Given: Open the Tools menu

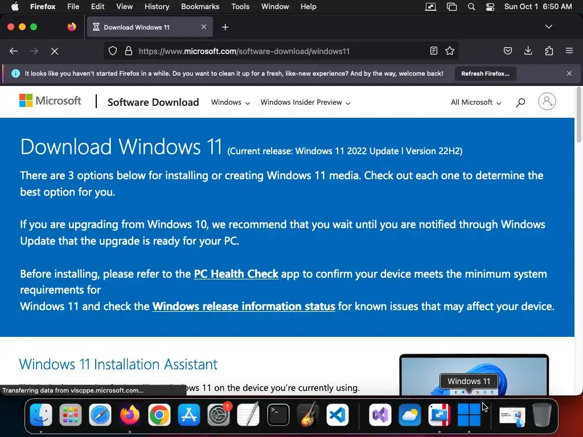Looking at the screenshot, I should click(240, 7).
